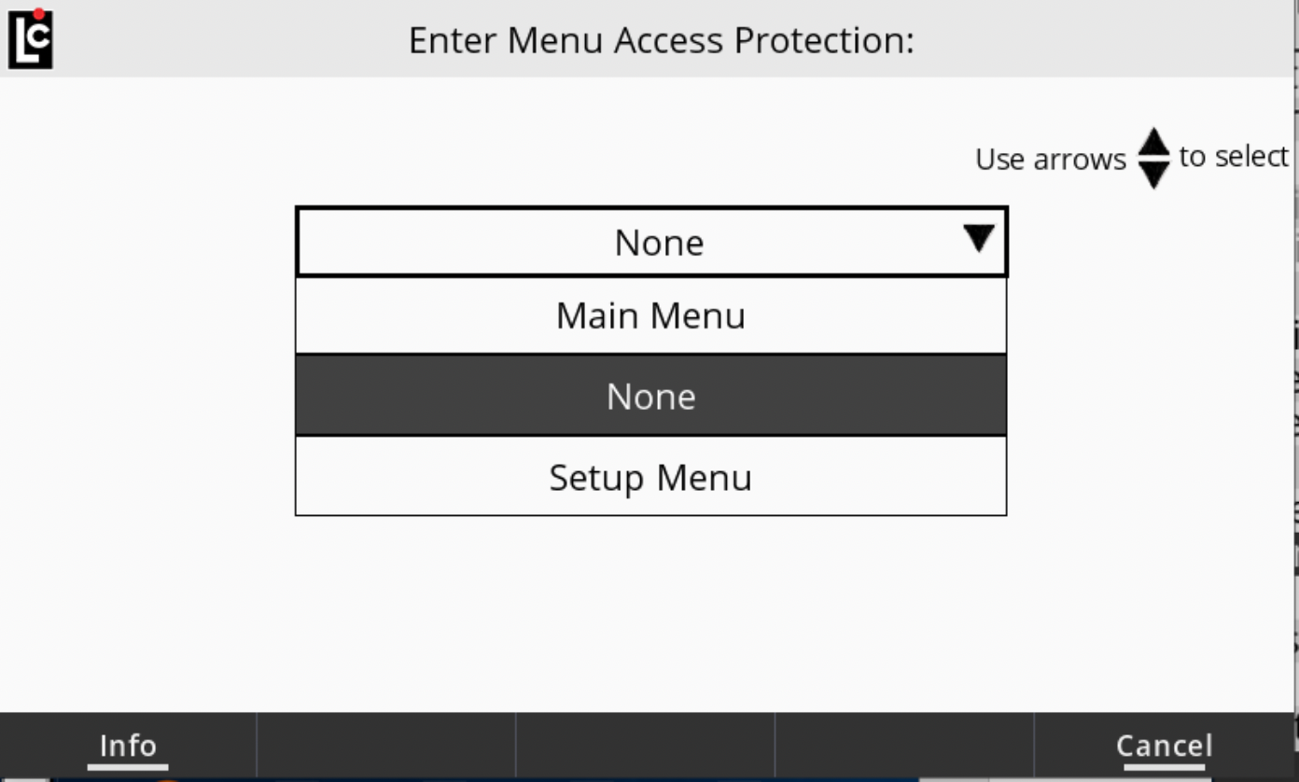This screenshot has width=1299, height=782.
Task: Expand the dropdown using its black triangle arrow
Action: tap(978, 240)
